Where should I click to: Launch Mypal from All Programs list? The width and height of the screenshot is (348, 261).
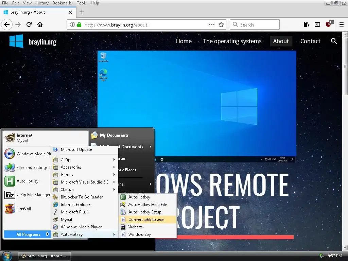click(x=84, y=220)
